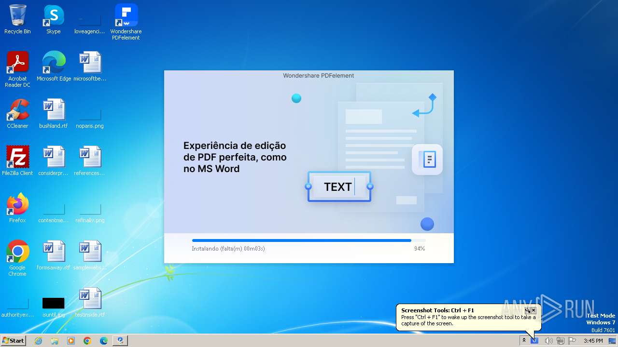Click the Wondershare PDFelement installer title
The width and height of the screenshot is (618, 347).
pyautogui.click(x=319, y=76)
